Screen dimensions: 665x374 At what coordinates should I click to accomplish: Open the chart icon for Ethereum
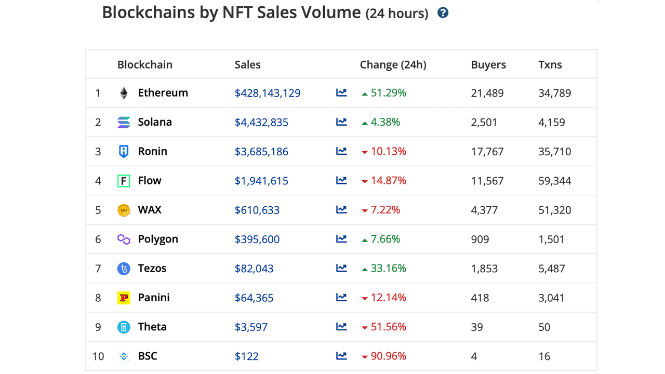(341, 92)
